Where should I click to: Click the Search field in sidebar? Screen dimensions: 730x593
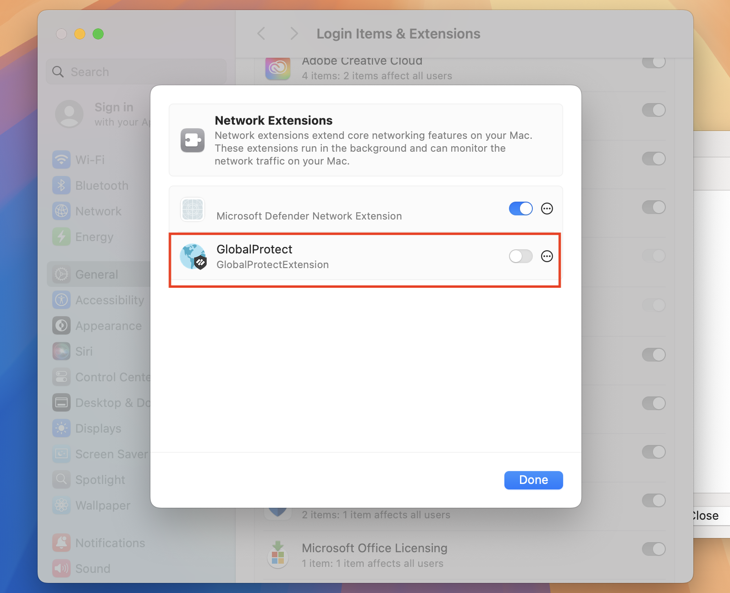click(136, 72)
